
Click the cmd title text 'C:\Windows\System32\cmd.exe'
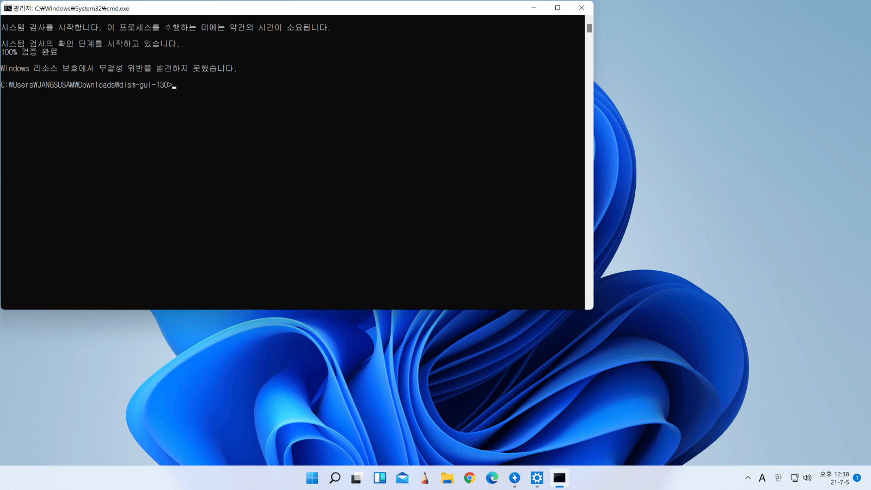(82, 9)
